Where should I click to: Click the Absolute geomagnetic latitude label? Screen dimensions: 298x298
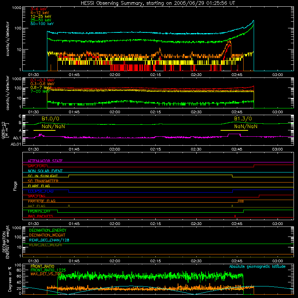pyautogui.click(x=257, y=266)
